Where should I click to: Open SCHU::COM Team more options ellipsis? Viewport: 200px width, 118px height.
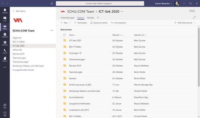coord(52,31)
